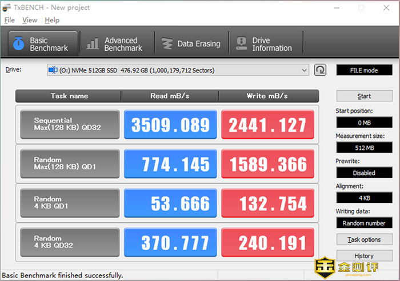
Task: Change Measurement size 512 MB value
Action: [364, 148]
